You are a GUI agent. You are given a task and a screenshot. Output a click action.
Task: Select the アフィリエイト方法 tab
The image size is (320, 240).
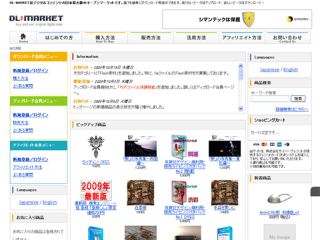tap(242, 37)
